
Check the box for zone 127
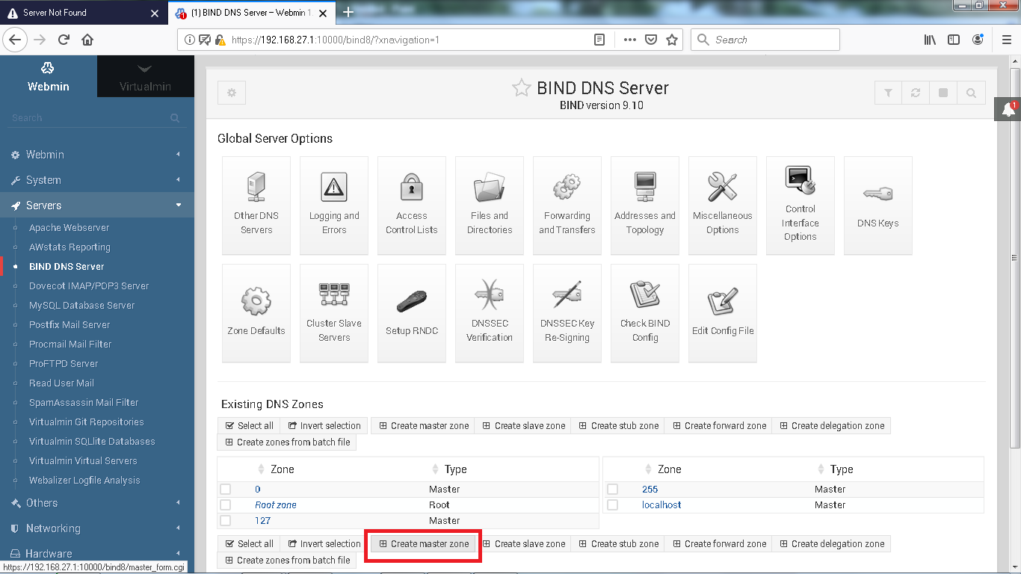226,520
